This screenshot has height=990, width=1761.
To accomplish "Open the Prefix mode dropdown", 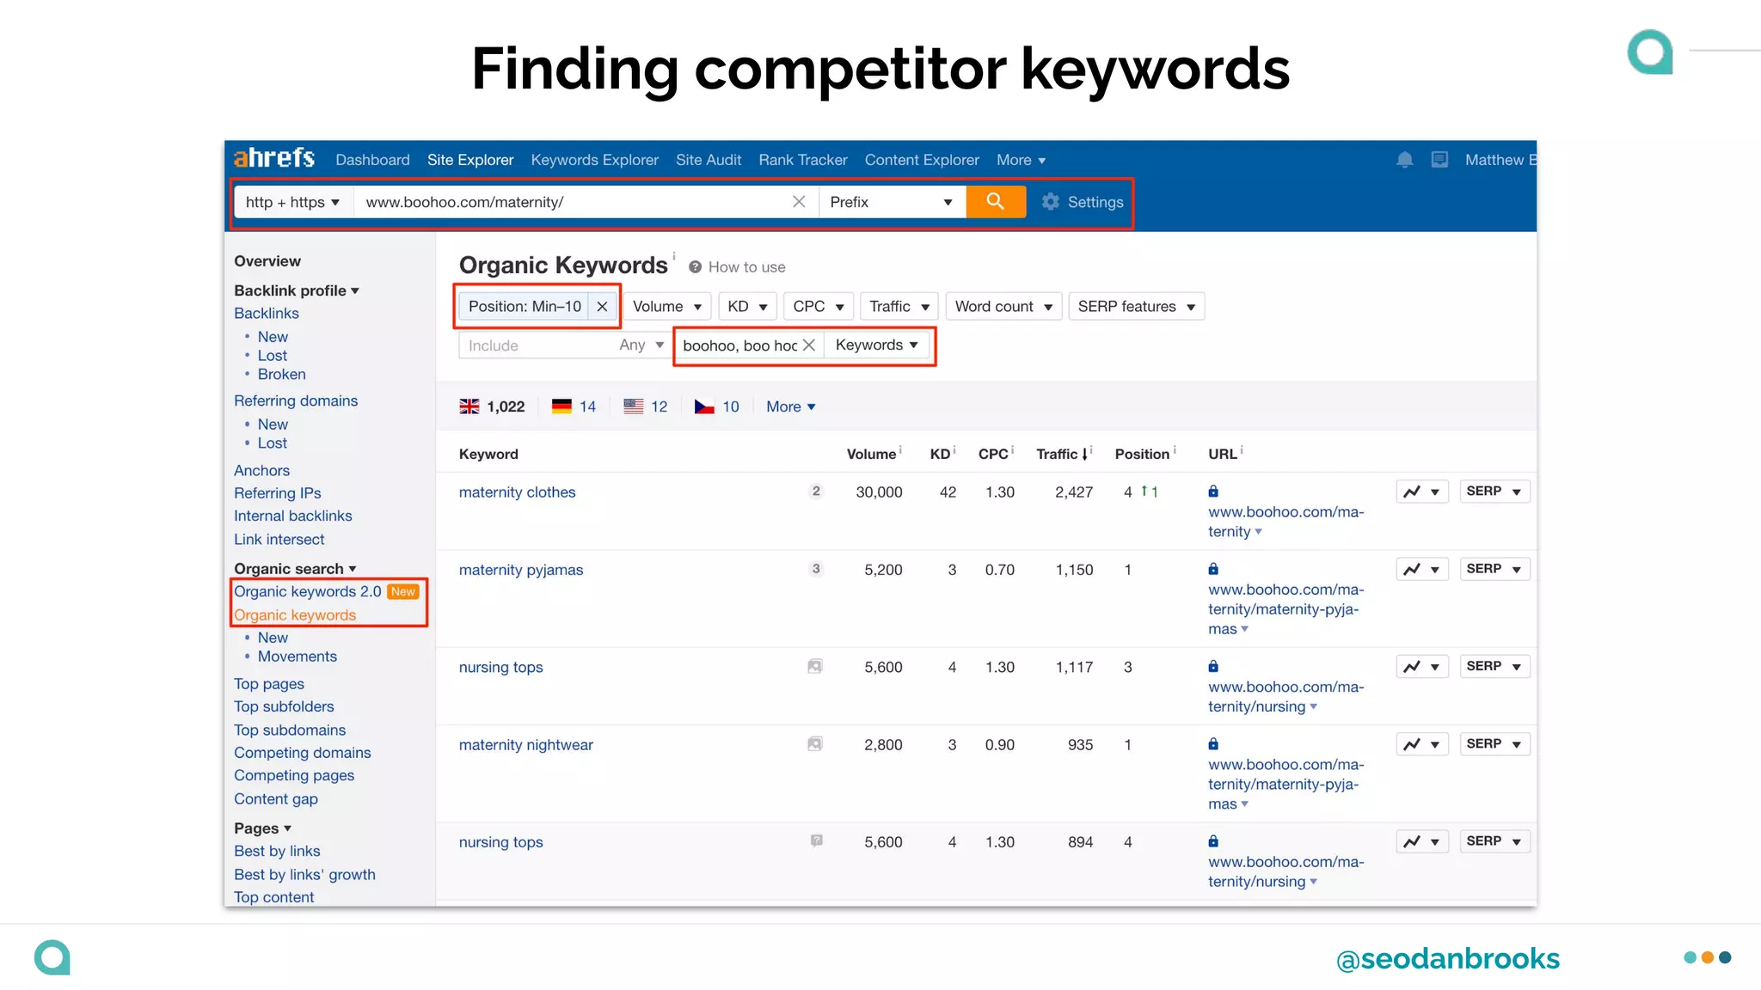I will (892, 202).
